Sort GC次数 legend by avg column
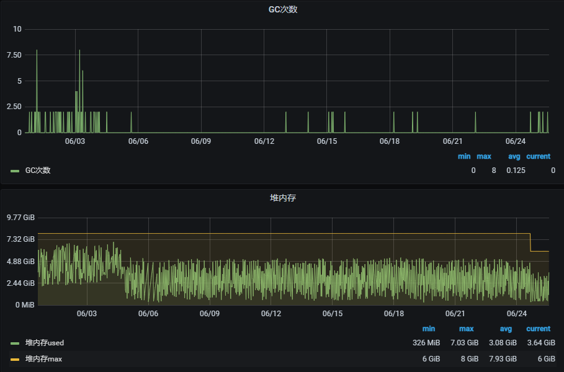Screen dimensions: 564x372 click(514, 156)
